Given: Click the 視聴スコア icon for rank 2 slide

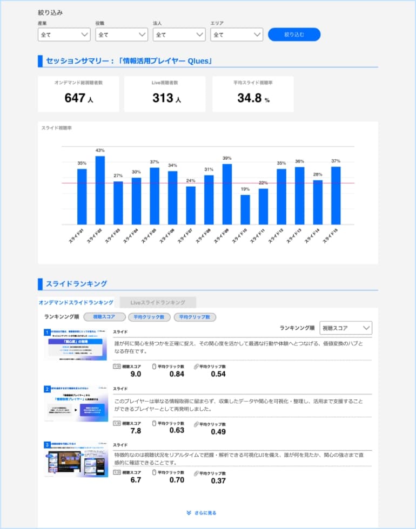Looking at the screenshot, I should pyautogui.click(x=117, y=423).
